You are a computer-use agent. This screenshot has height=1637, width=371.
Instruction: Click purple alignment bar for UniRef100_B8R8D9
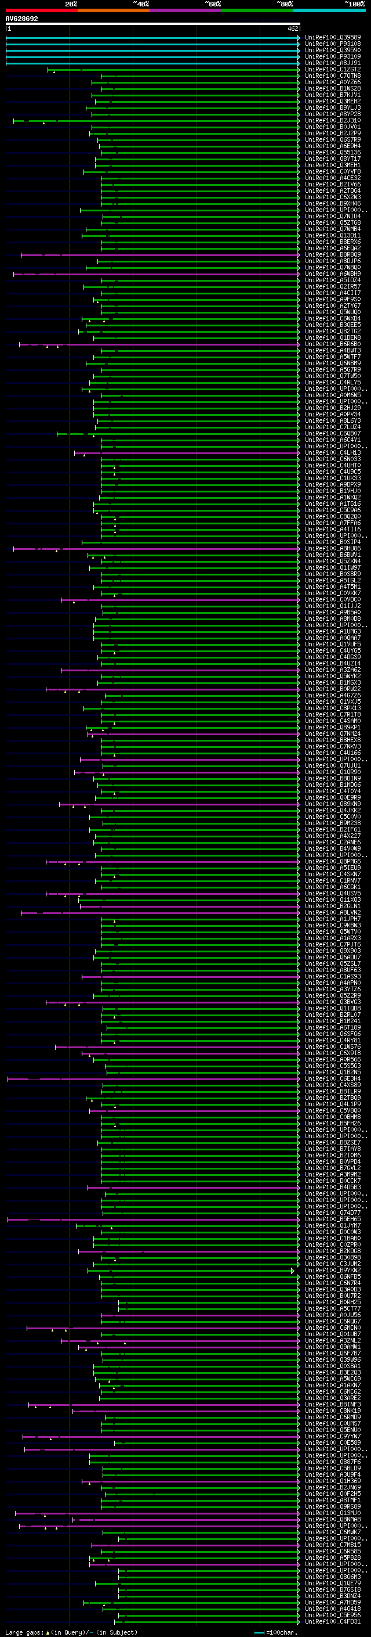point(160,255)
